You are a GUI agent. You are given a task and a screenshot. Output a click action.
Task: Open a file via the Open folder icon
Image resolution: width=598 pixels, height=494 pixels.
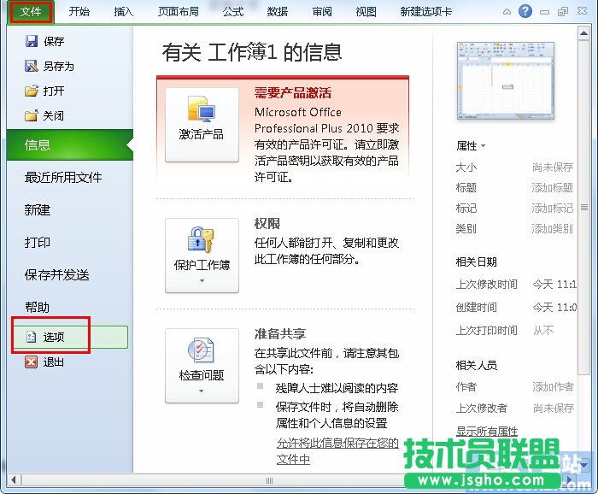[x=32, y=91]
